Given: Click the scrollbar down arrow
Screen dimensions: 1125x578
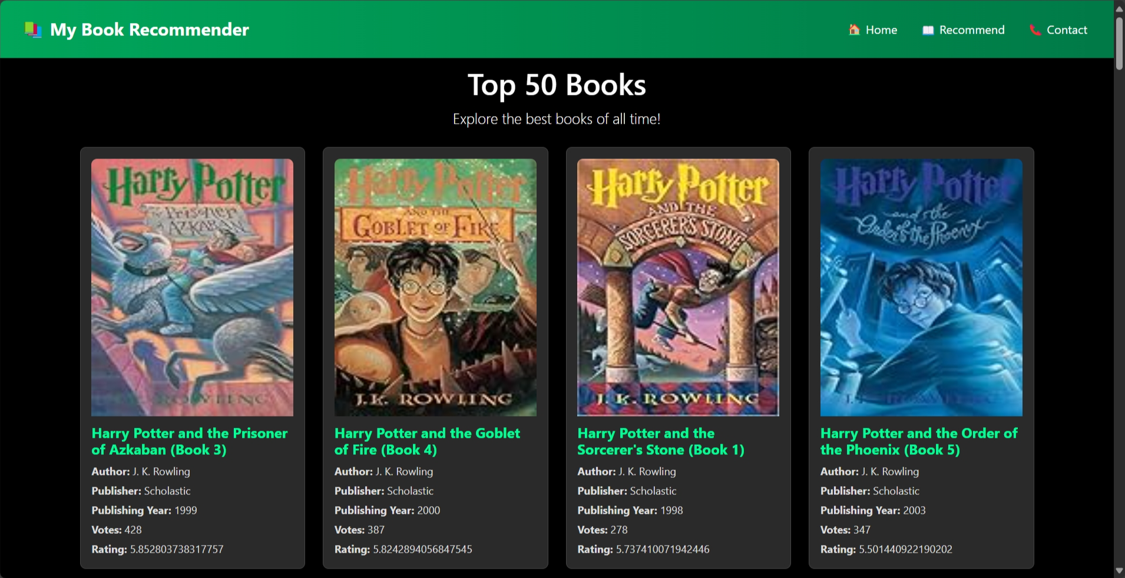Looking at the screenshot, I should point(1119,570).
